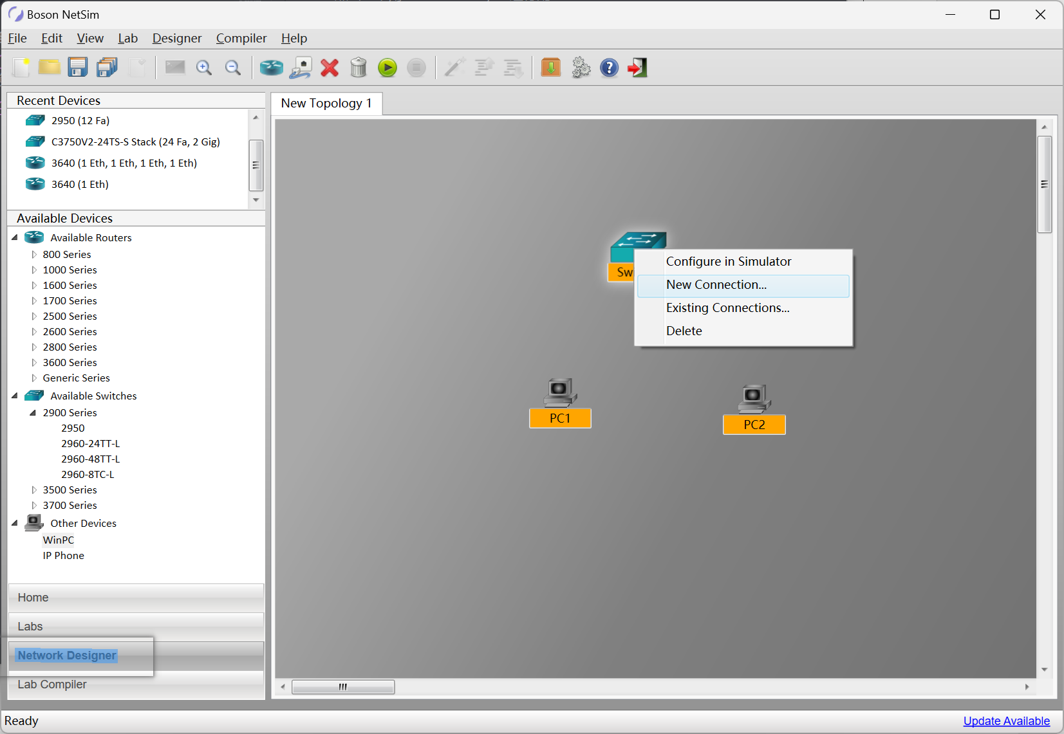
Task: Switch to the New Topology 1 tab
Action: point(326,104)
